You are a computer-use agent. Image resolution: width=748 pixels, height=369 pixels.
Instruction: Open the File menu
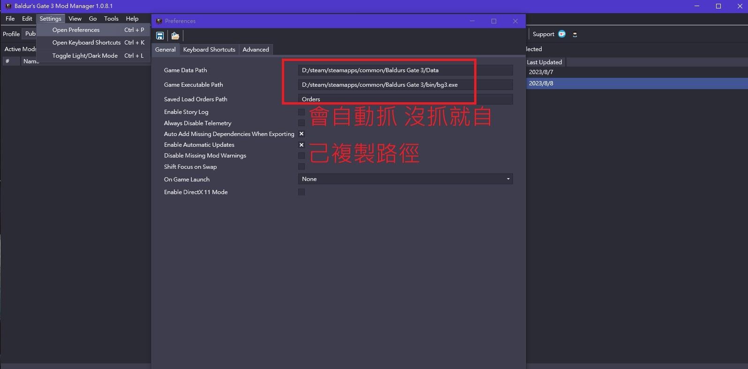pos(10,19)
